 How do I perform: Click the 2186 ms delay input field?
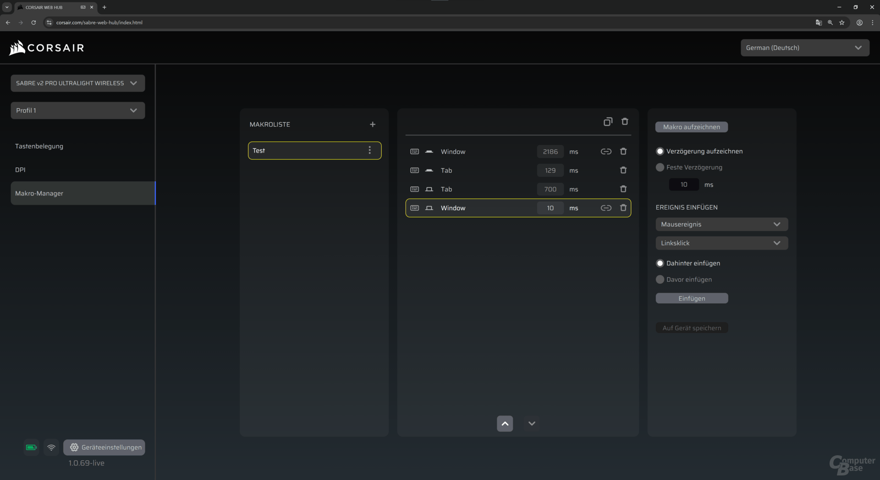click(x=550, y=152)
